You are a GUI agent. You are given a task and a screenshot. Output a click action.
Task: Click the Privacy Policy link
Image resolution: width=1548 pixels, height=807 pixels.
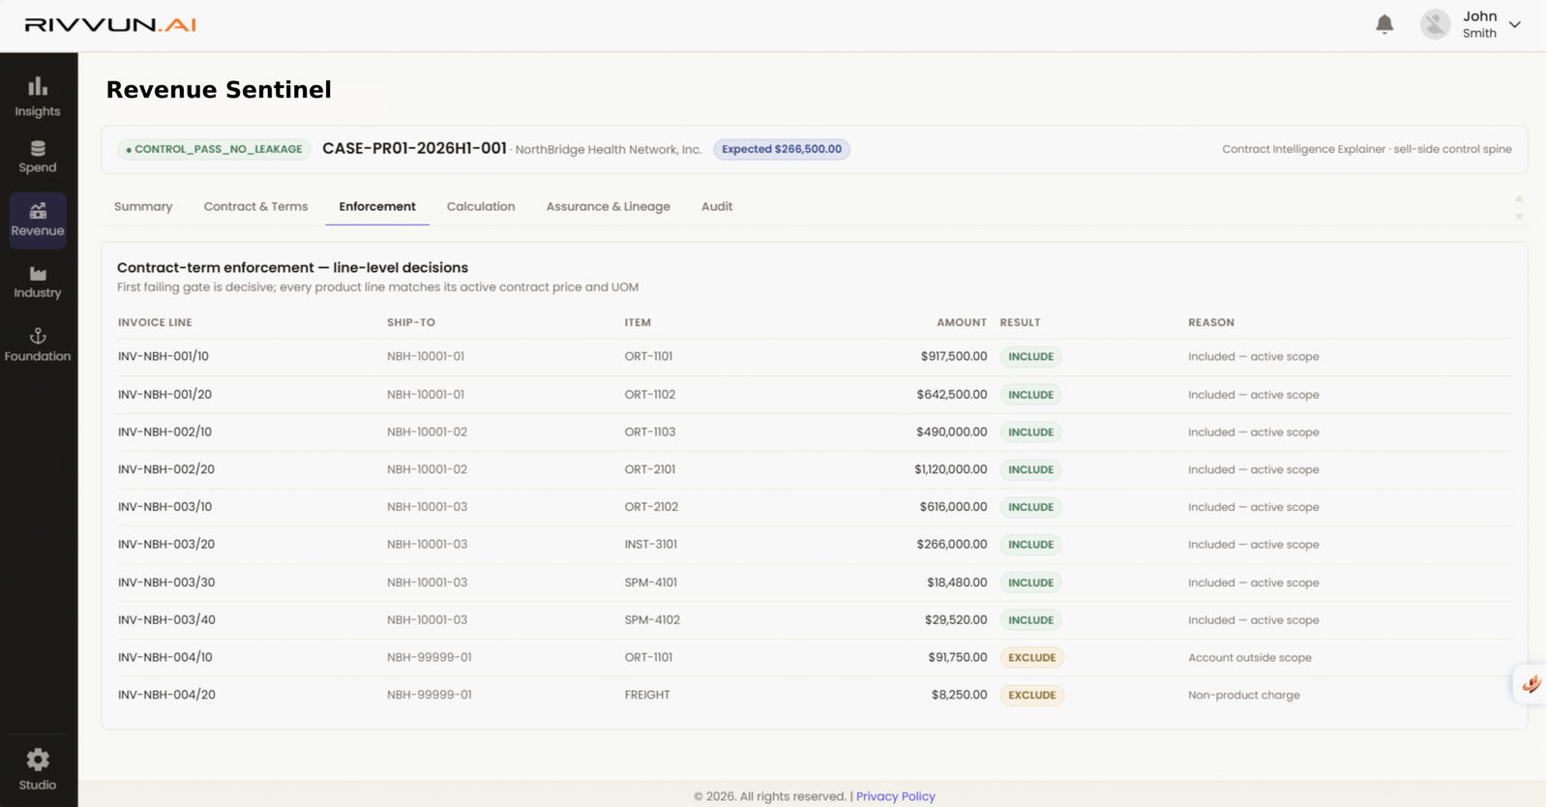[x=896, y=796]
